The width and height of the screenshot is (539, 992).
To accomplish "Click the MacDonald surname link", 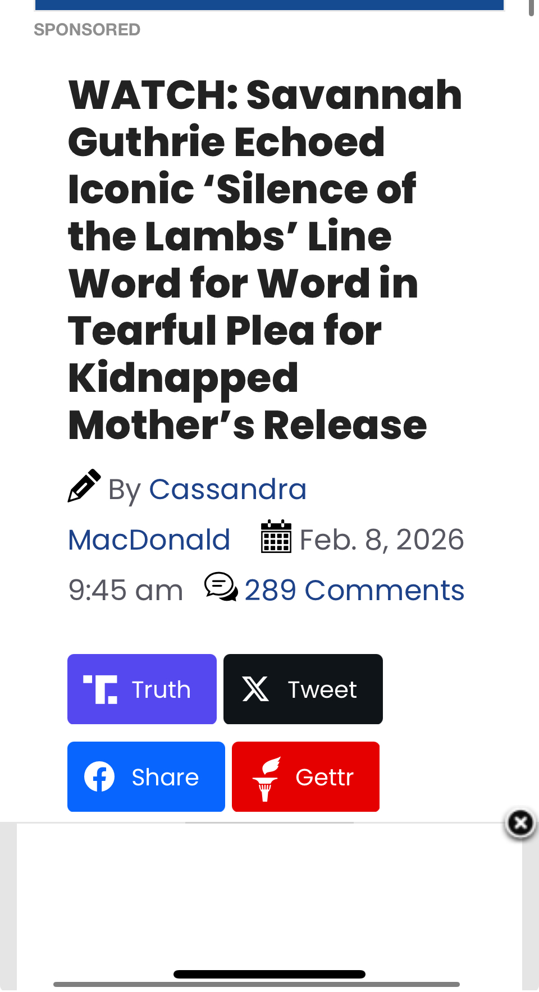I will coord(149,540).
